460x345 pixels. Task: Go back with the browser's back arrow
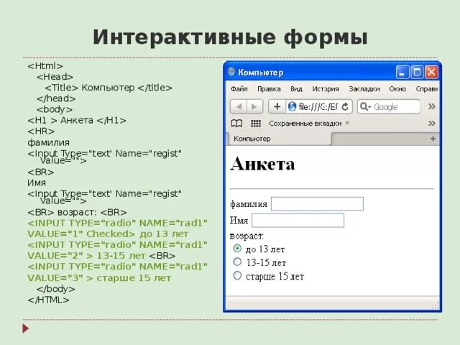[239, 106]
